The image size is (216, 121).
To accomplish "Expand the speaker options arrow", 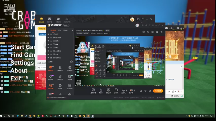I will (134, 90).
